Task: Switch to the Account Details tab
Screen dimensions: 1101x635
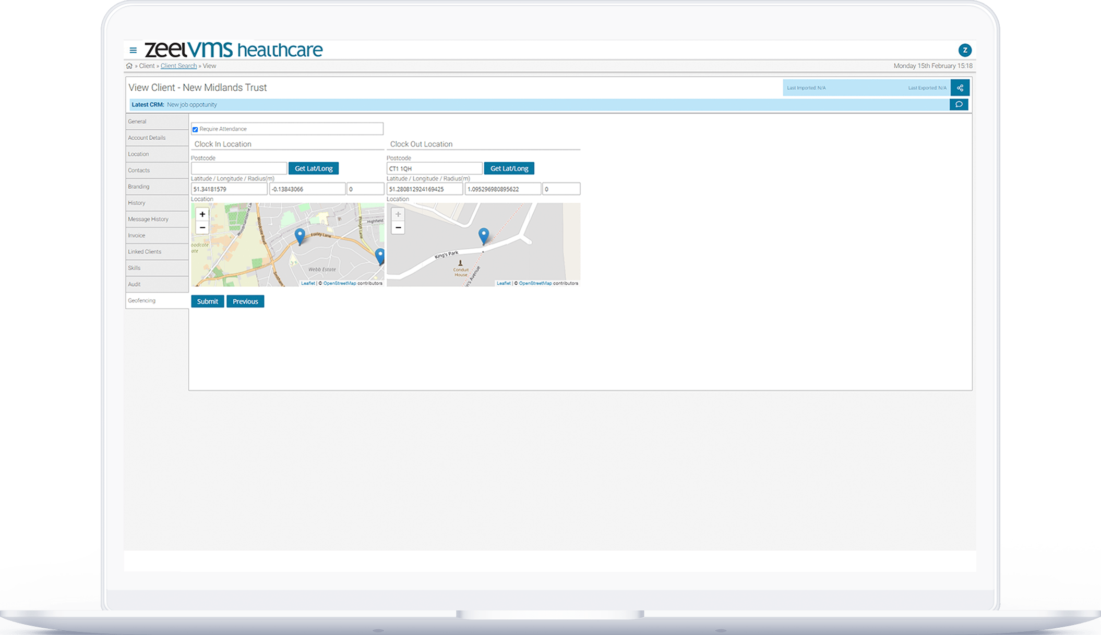Action: tap(147, 138)
